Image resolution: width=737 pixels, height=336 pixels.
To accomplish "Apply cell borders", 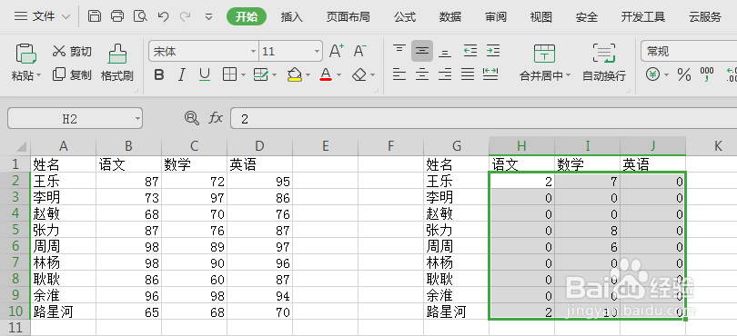I will click(x=229, y=74).
